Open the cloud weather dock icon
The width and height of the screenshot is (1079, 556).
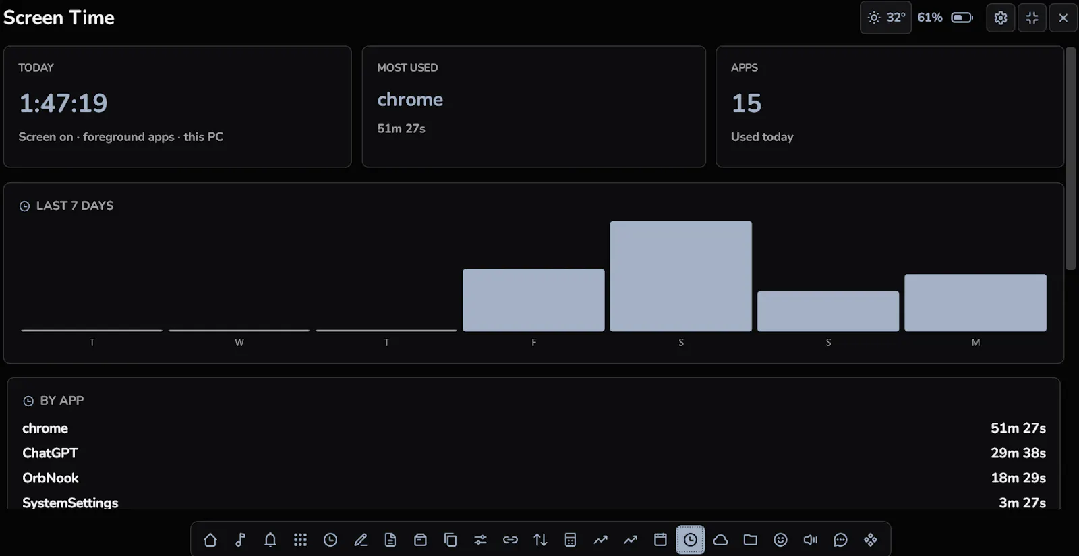tap(720, 540)
